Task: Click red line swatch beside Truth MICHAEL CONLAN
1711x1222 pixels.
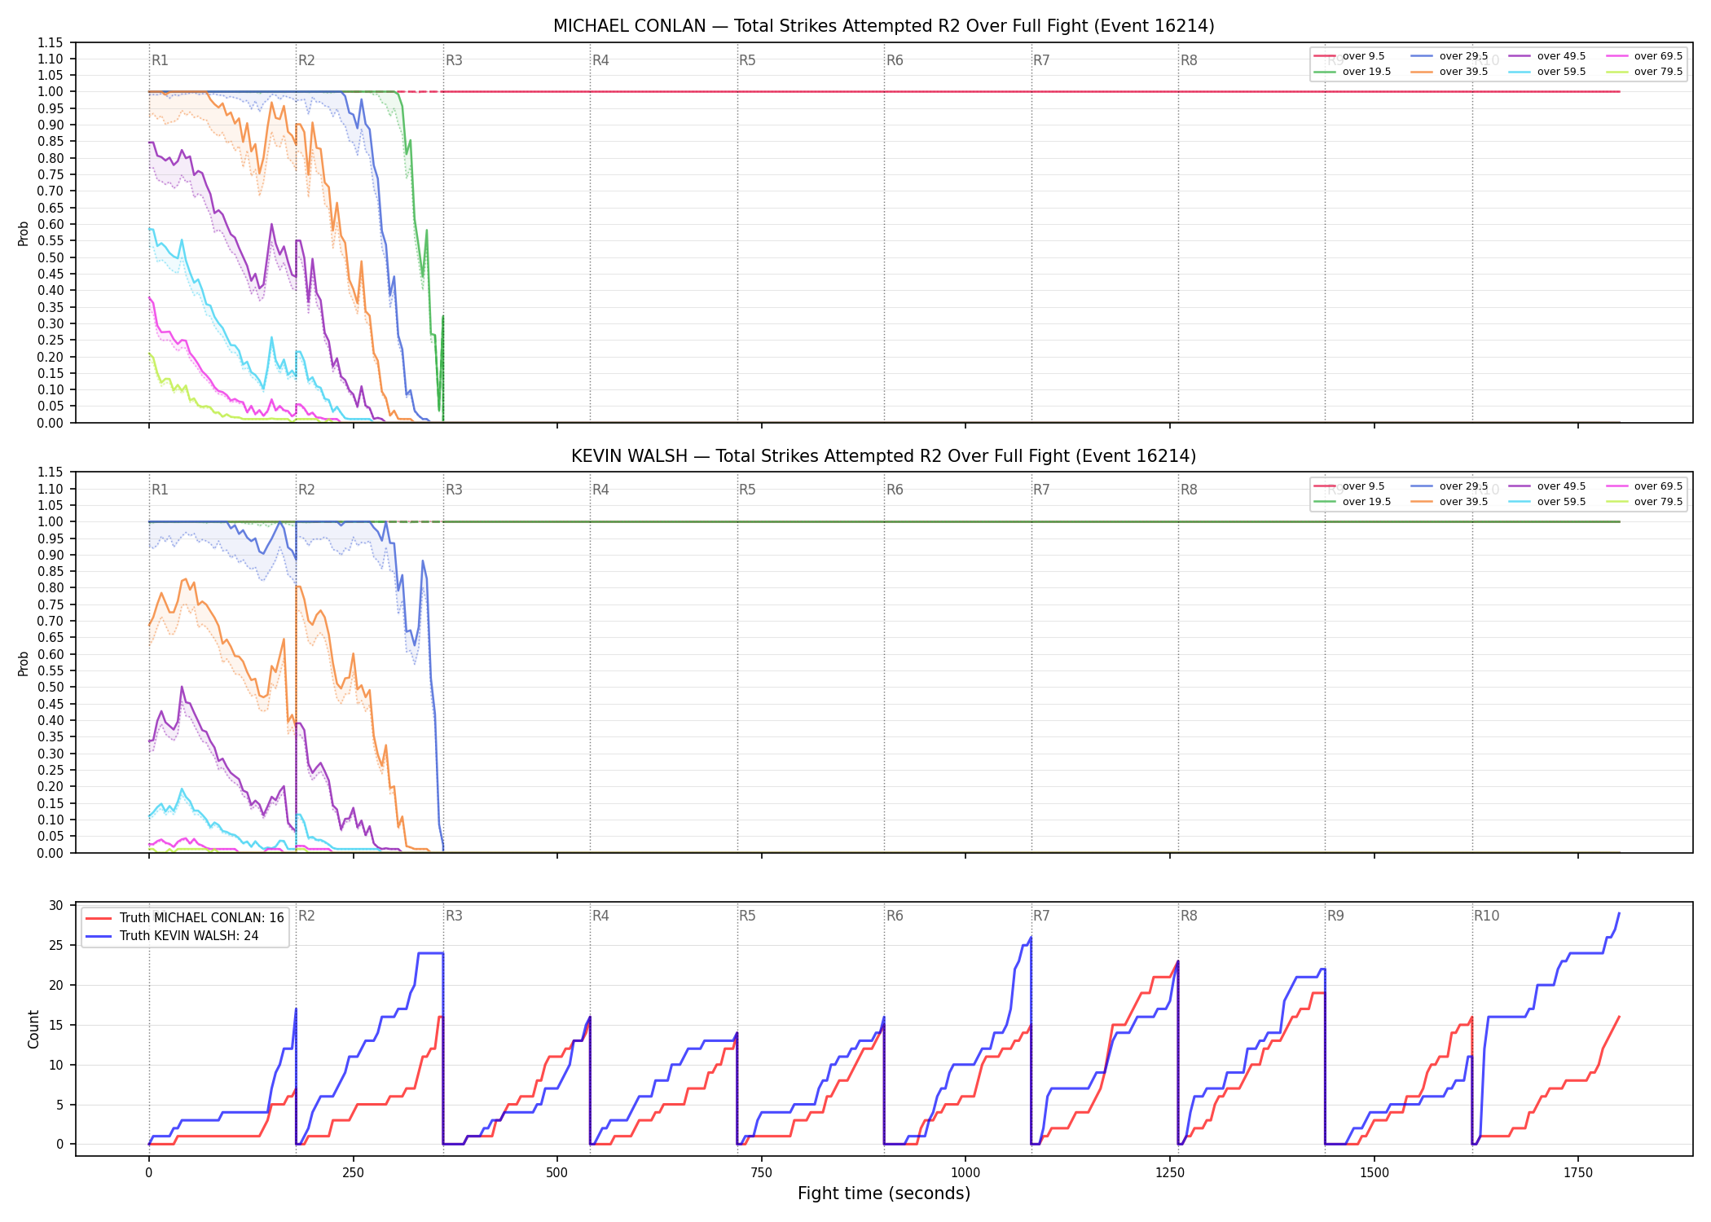Action: point(99,918)
